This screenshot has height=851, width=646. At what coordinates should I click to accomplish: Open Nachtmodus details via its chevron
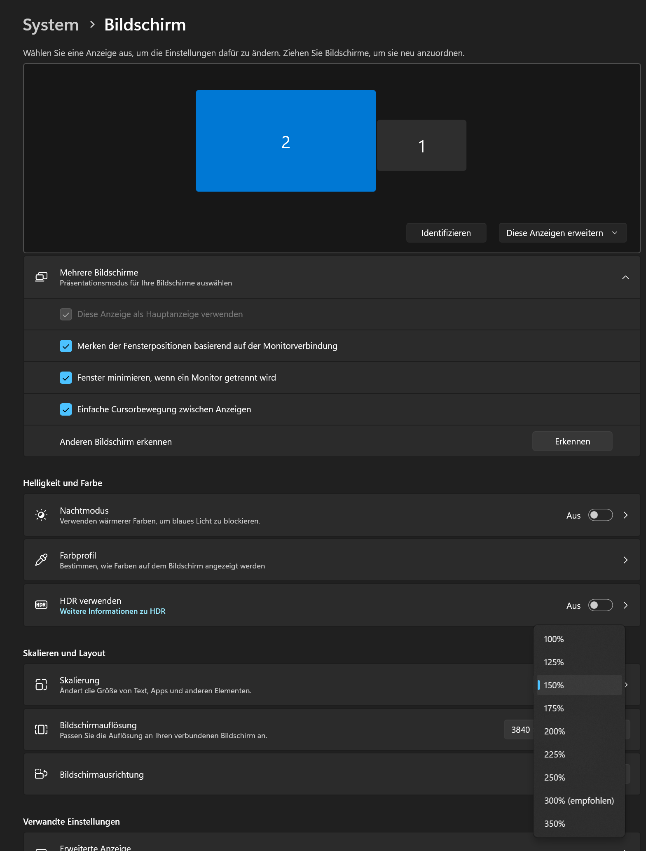pos(625,515)
